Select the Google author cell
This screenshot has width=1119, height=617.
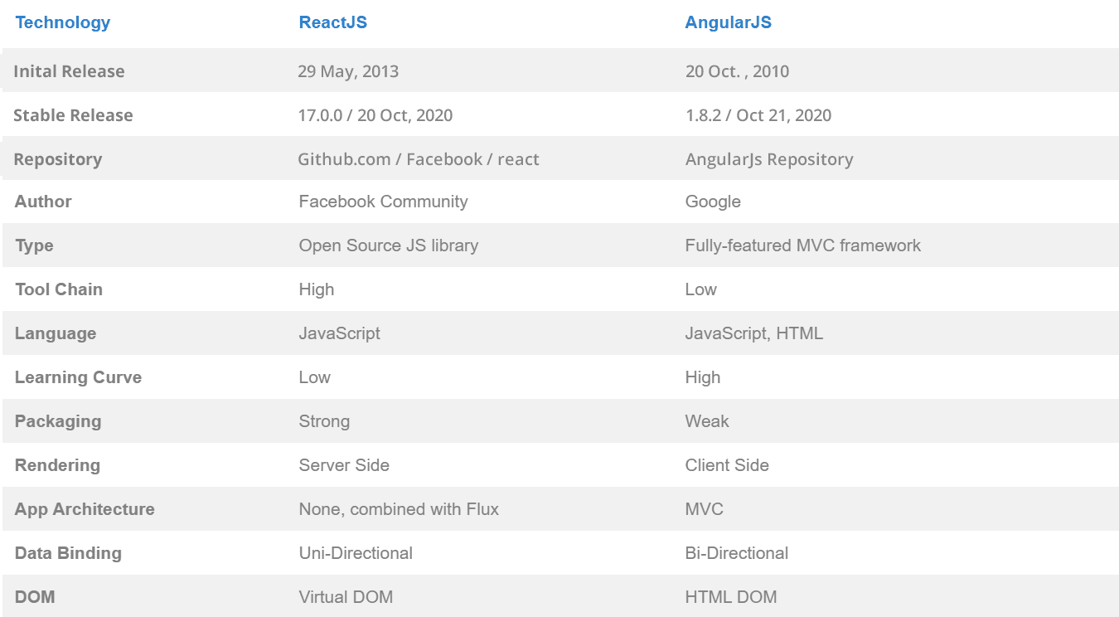(713, 202)
